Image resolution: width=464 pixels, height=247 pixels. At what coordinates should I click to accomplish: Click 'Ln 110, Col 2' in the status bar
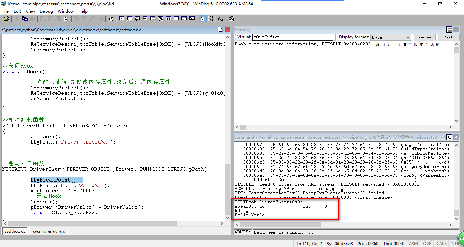pos(309,243)
